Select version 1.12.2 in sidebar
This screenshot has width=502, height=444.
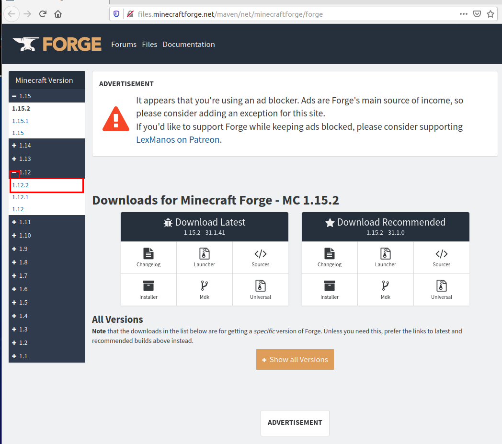(x=21, y=185)
